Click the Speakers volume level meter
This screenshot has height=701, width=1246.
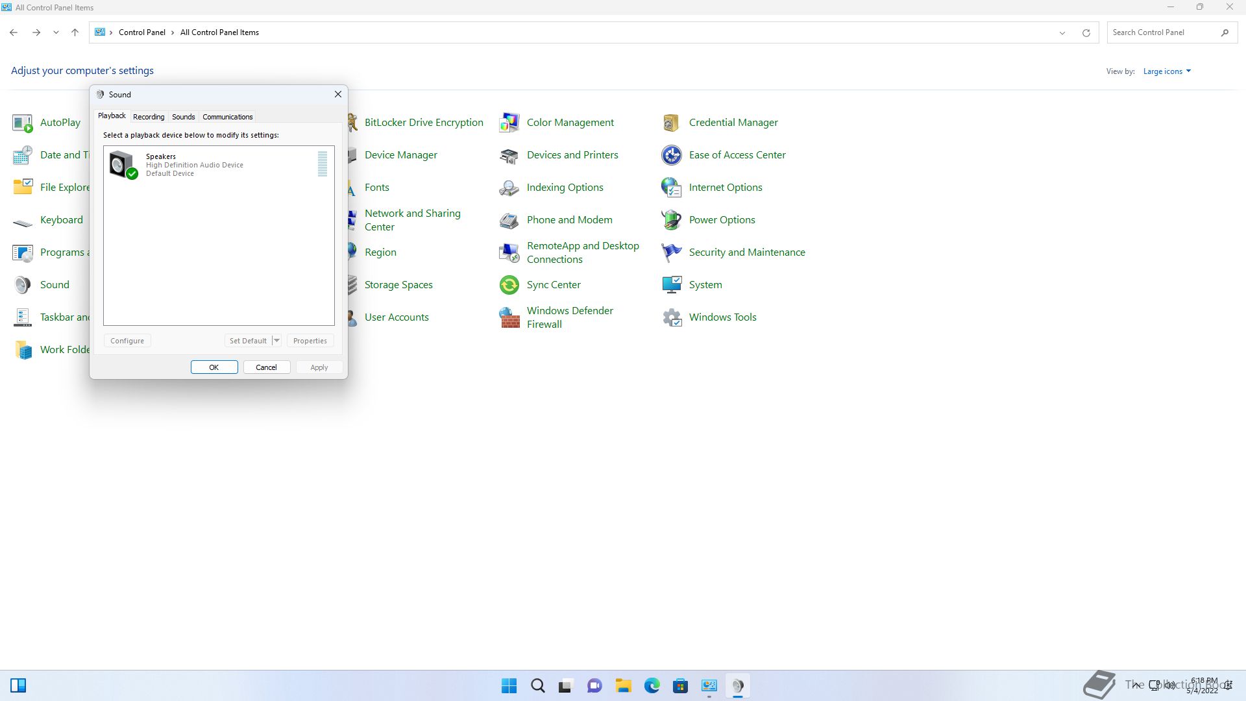tap(323, 164)
